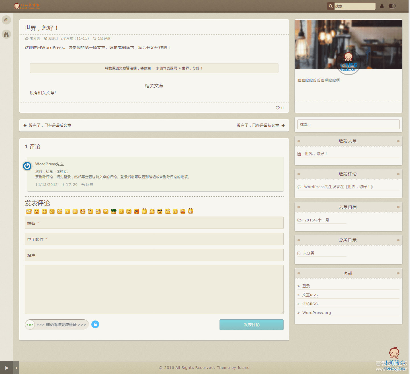Open the 未分类 category in sidebar
Image resolution: width=410 pixels, height=374 pixels.
(309, 253)
